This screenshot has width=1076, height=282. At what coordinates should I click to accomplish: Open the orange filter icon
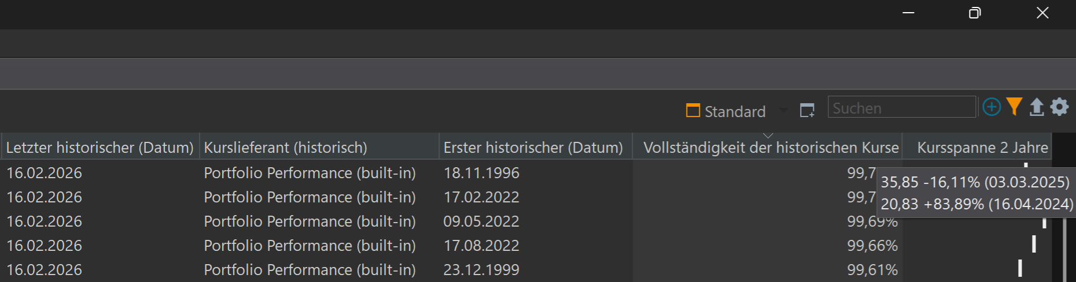click(1014, 107)
